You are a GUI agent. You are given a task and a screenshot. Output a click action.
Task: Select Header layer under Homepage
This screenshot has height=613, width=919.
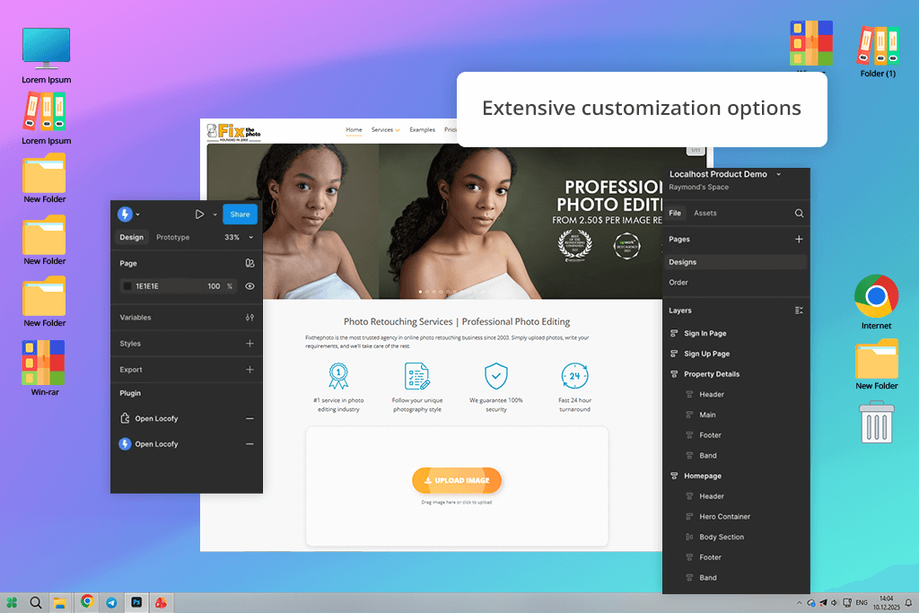click(712, 496)
